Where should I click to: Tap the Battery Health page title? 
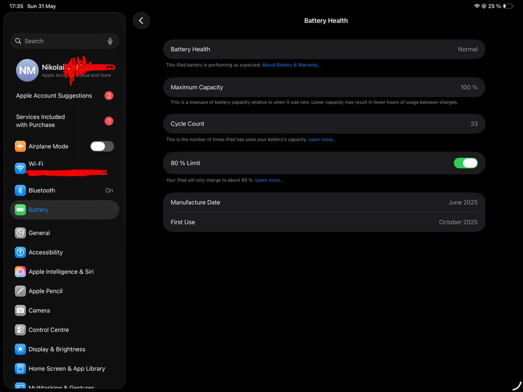point(326,21)
